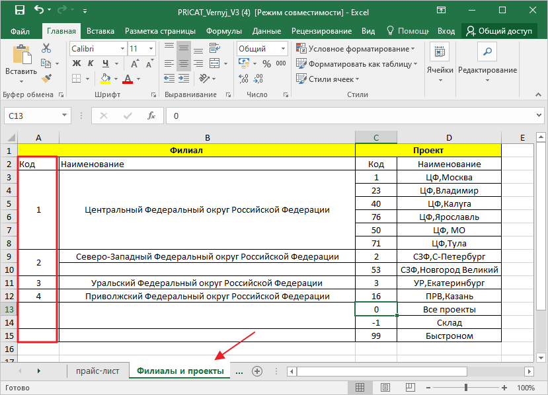The width and height of the screenshot is (548, 395).
Task: Click the vertical scrollbar down arrow
Action: [x=541, y=357]
